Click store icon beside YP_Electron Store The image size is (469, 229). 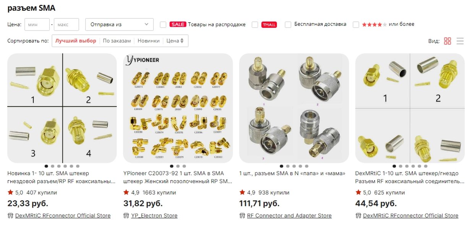126,216
